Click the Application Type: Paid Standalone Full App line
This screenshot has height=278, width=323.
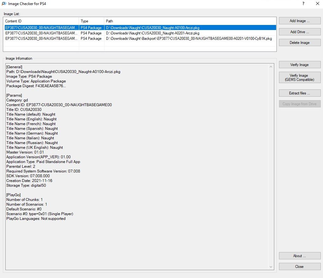pos(43,162)
